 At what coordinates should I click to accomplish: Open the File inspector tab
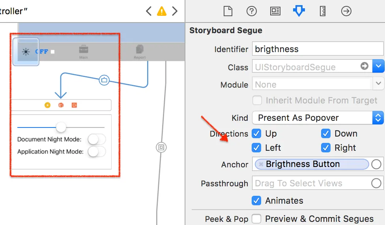(x=228, y=11)
